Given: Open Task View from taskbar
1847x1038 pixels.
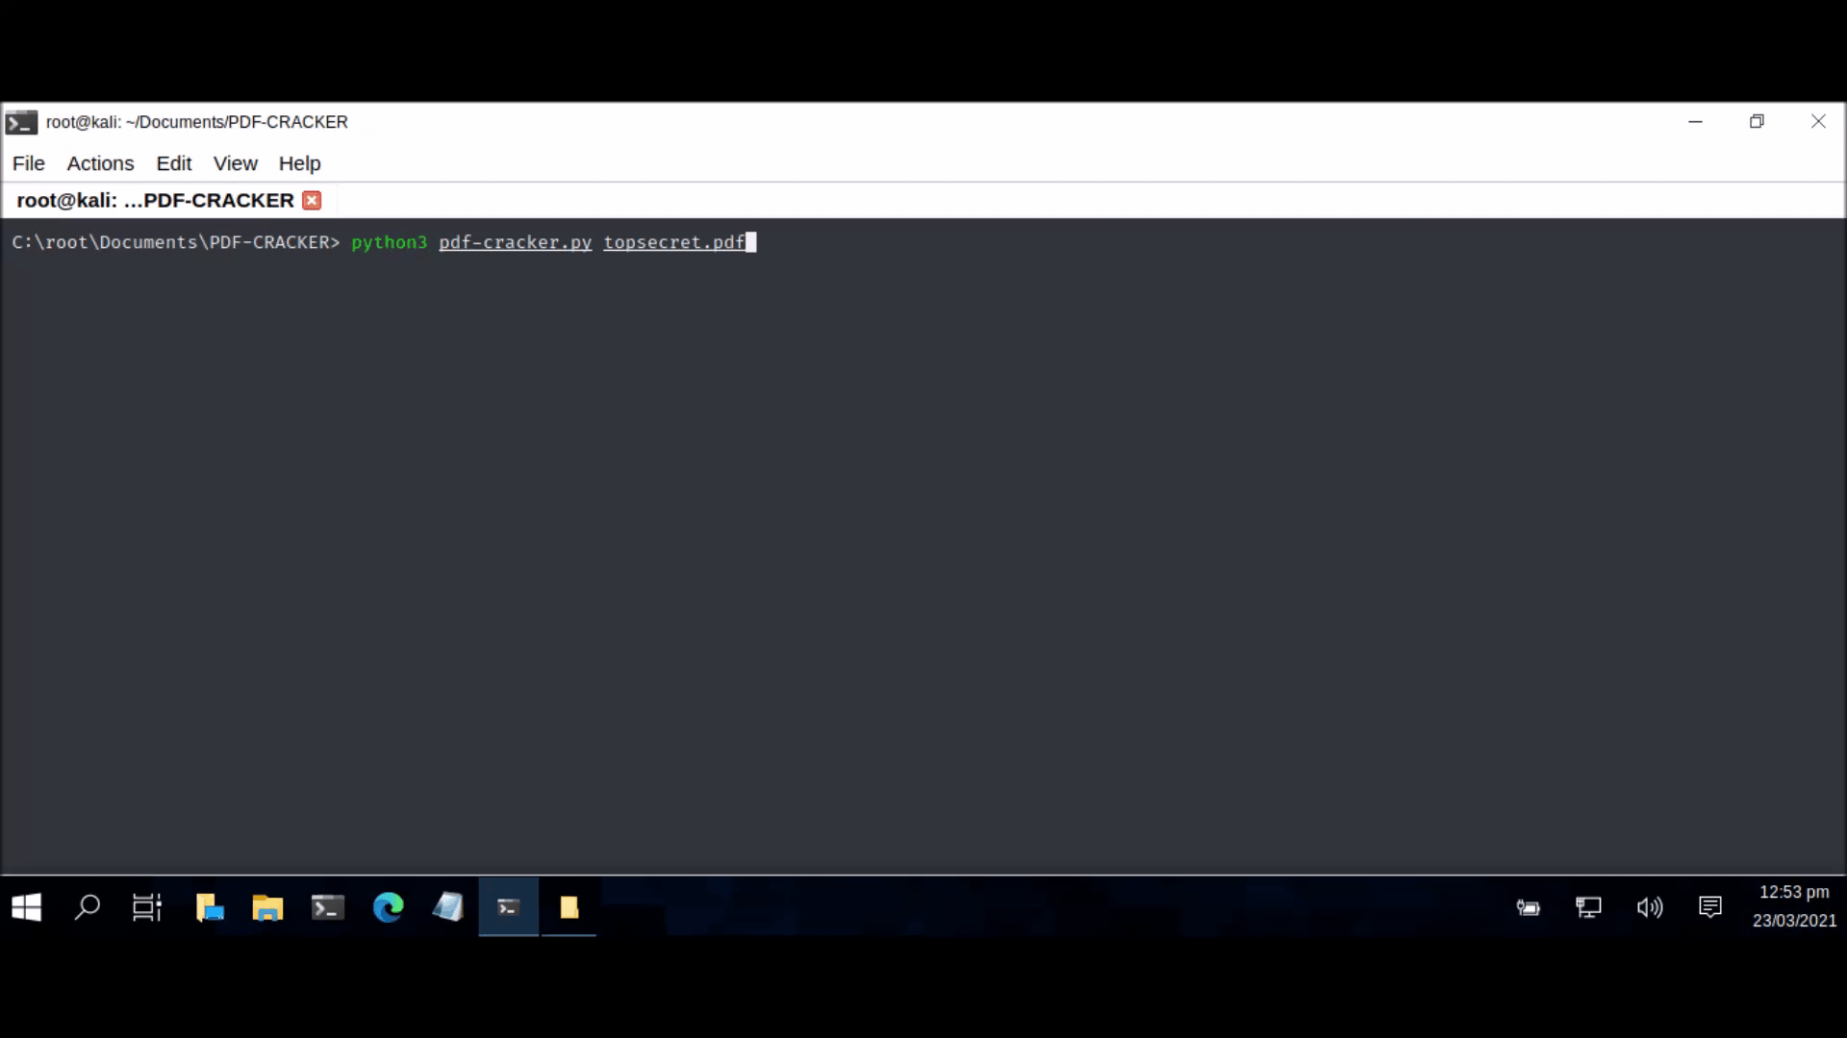Looking at the screenshot, I should [147, 907].
